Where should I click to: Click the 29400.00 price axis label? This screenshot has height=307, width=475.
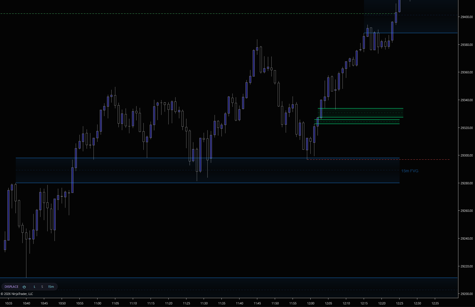point(466,17)
